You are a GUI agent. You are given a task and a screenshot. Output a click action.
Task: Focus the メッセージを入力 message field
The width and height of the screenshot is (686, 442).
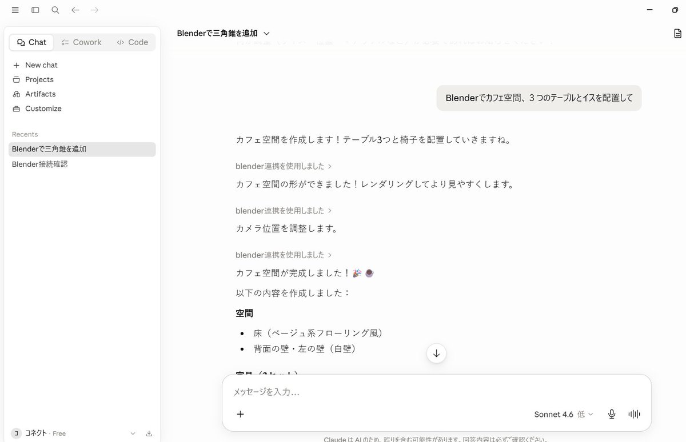pyautogui.click(x=437, y=392)
